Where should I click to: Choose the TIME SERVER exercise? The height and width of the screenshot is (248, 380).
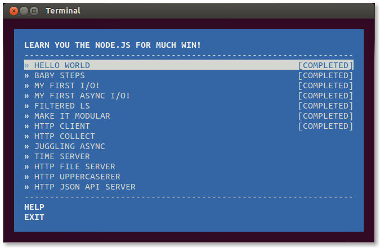pos(189,156)
